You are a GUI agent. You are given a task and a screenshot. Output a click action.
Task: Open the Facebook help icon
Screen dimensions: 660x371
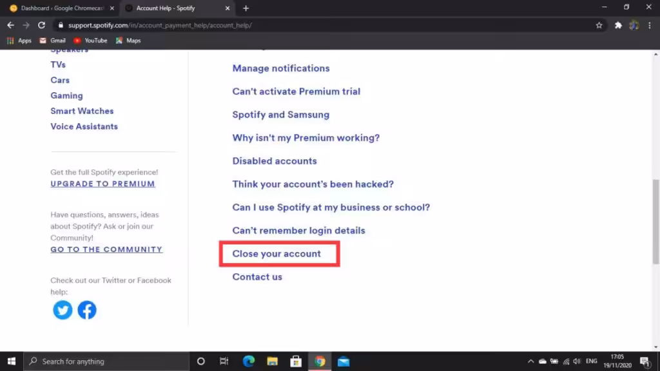tap(87, 310)
